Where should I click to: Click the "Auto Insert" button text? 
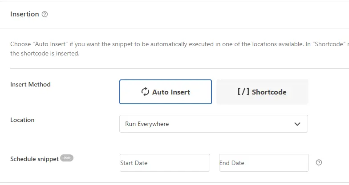pos(171,92)
